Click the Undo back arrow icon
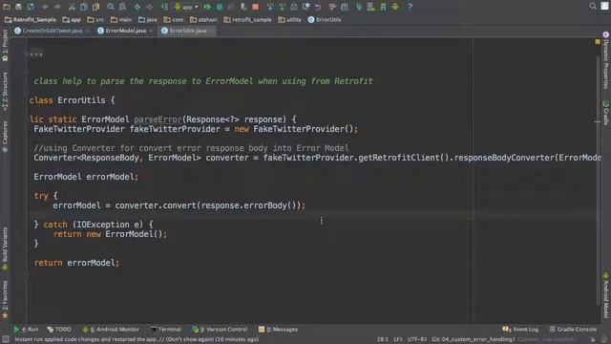 point(45,7)
